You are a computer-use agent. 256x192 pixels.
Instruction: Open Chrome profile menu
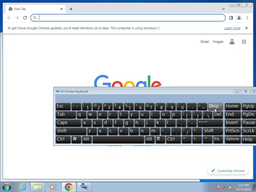[239, 18]
